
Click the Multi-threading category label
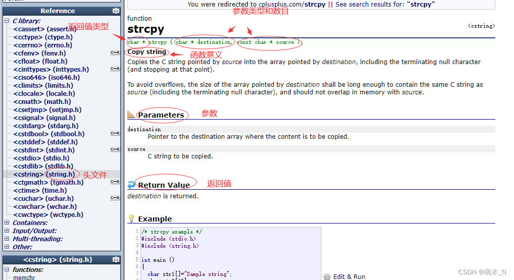[38, 239]
